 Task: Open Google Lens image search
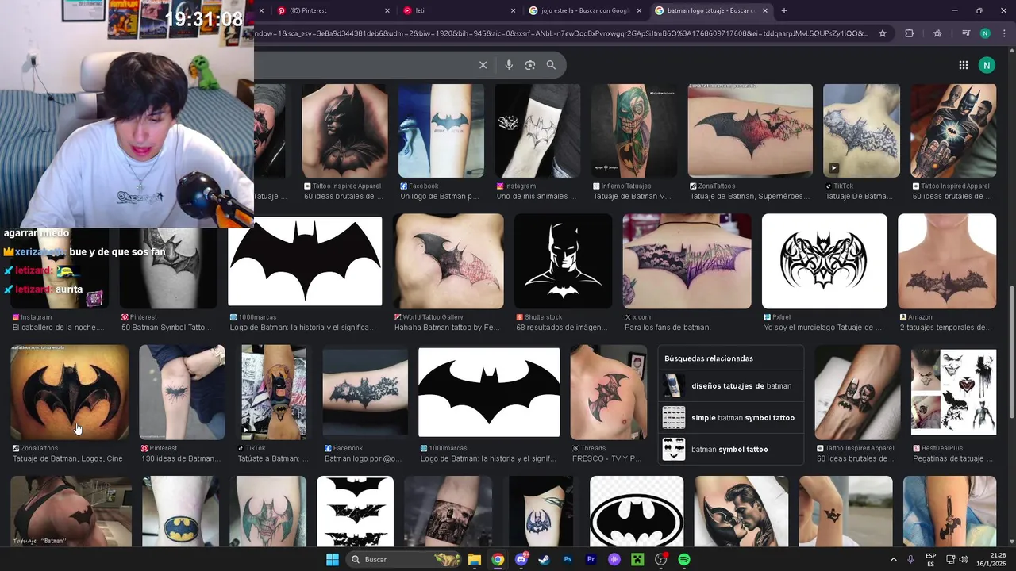530,65
